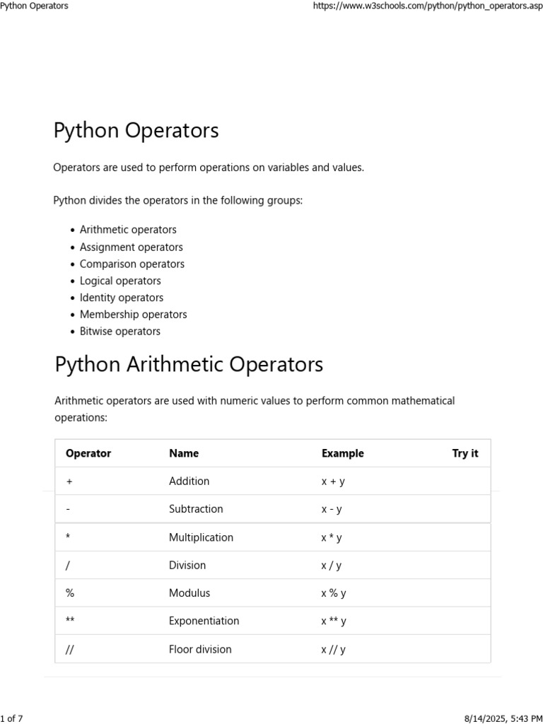The height and width of the screenshot is (724, 543).
Task: Open the Assignment operators list item
Action: pos(131,247)
